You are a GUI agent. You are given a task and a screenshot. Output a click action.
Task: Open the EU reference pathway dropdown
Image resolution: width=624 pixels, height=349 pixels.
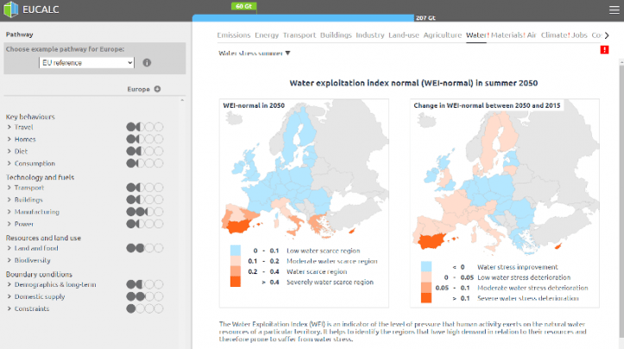[x=87, y=63]
